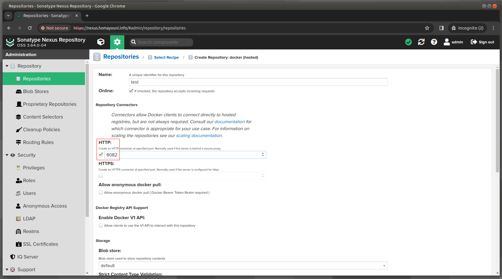
Task: Focus the Search components field
Action: click(161, 42)
